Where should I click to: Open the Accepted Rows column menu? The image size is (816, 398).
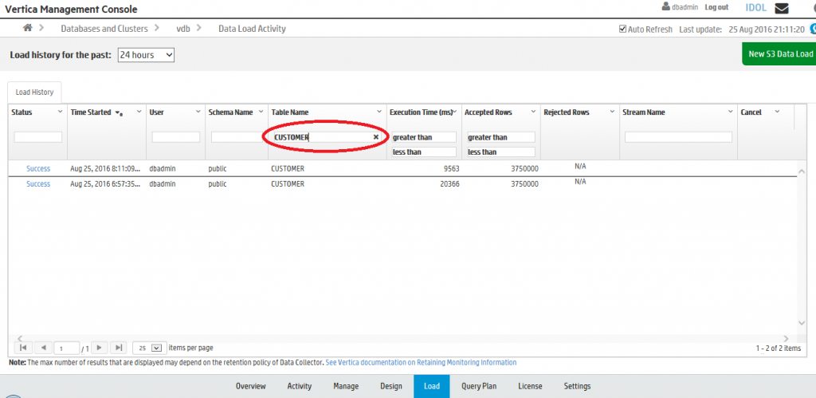(x=533, y=112)
